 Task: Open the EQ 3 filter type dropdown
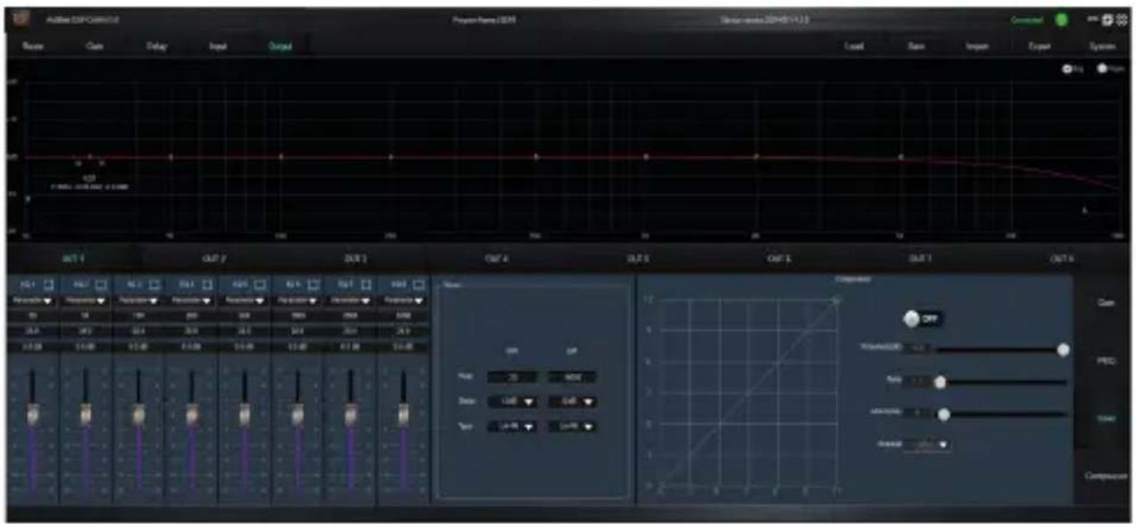tap(138, 300)
